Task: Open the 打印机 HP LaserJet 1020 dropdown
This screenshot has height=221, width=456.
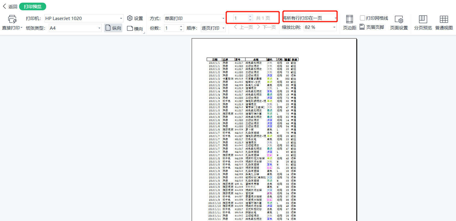Action: [x=84, y=18]
